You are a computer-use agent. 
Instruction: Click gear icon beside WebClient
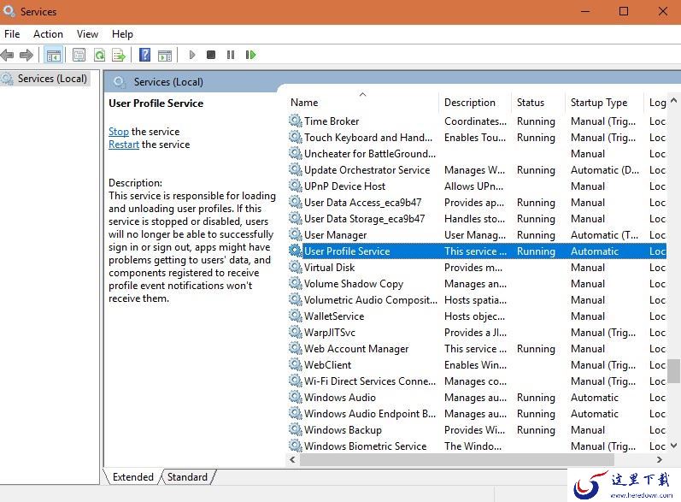pos(296,364)
